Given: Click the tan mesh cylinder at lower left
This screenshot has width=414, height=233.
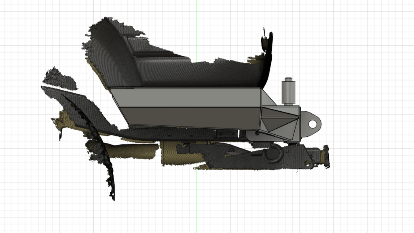Looking at the screenshot, I should [x=133, y=151].
